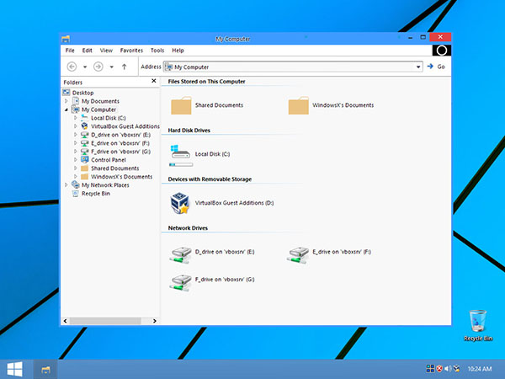Expand My Documents in folder tree
This screenshot has width=505, height=379.
click(x=66, y=101)
